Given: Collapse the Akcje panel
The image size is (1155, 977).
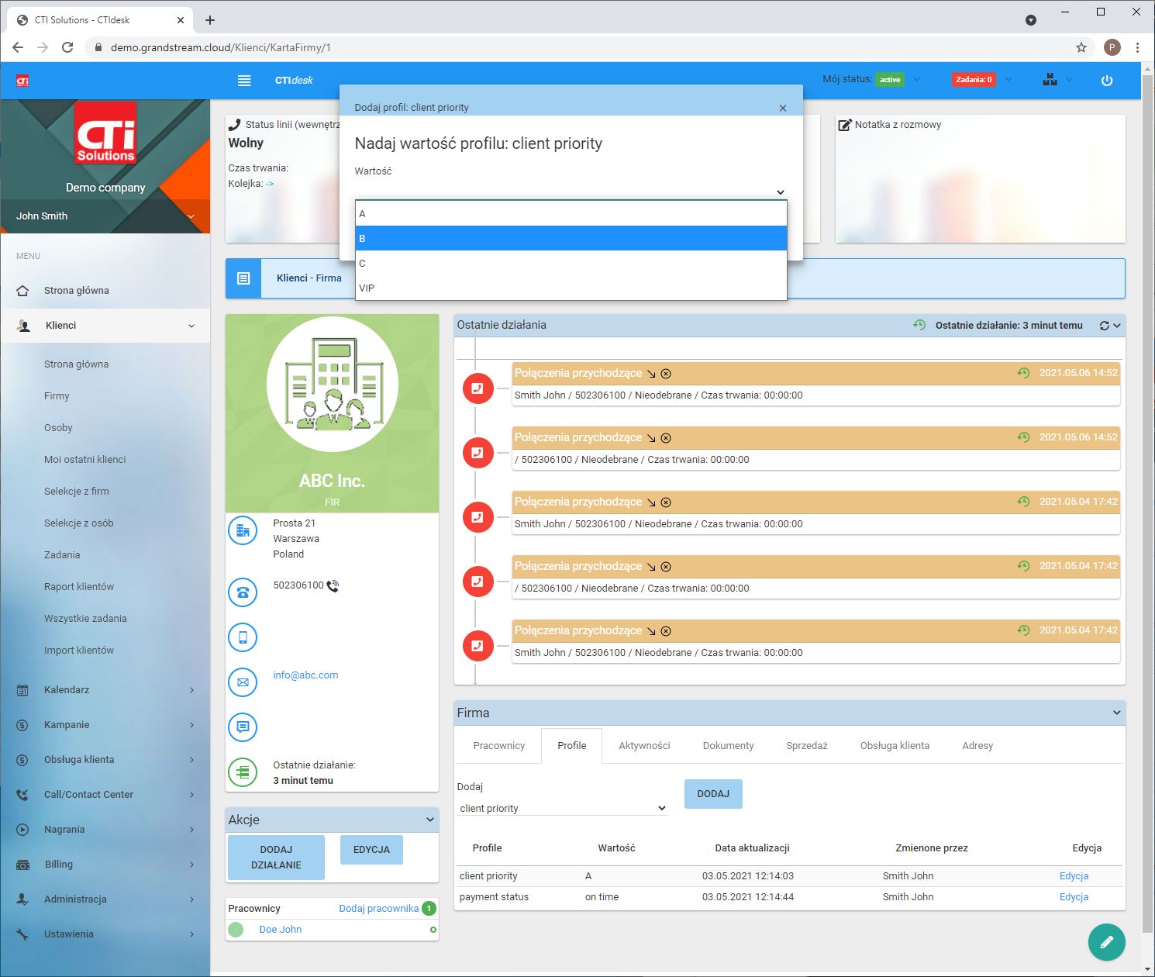Looking at the screenshot, I should (431, 820).
